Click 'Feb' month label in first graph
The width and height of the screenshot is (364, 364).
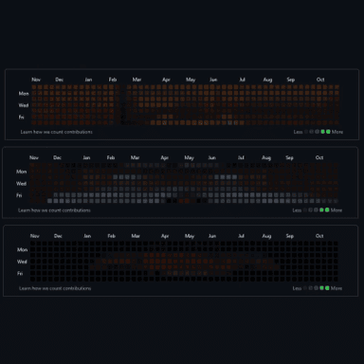(113, 80)
